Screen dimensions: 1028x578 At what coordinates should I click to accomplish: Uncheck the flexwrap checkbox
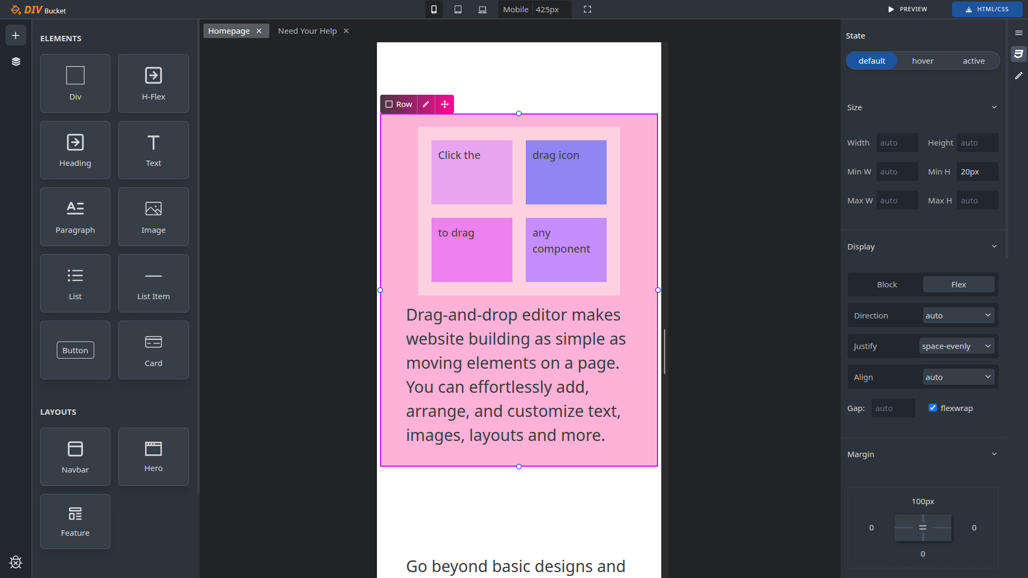pos(933,408)
